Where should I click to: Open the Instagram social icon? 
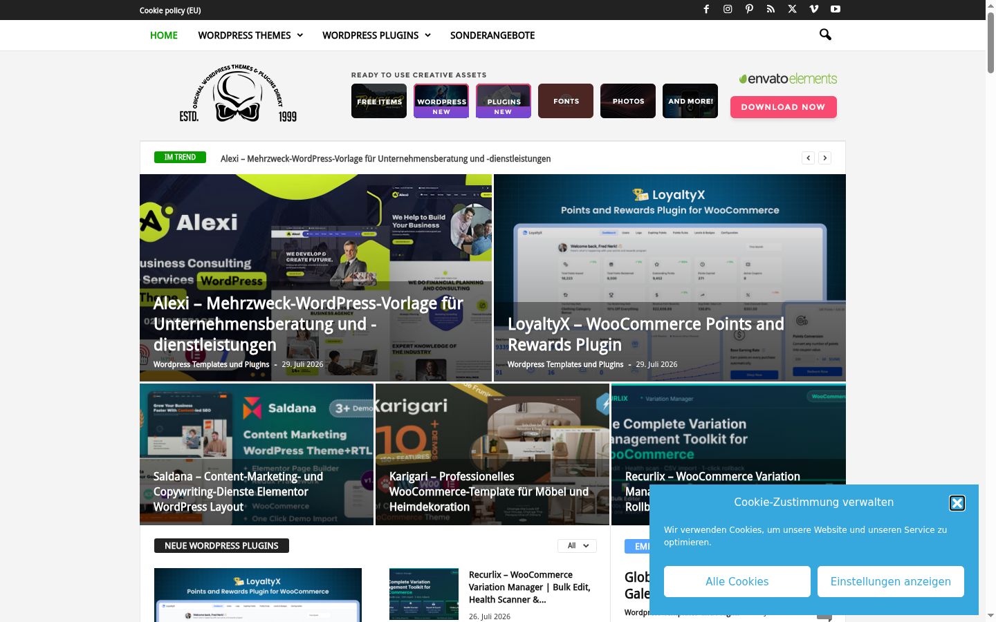coord(728,9)
